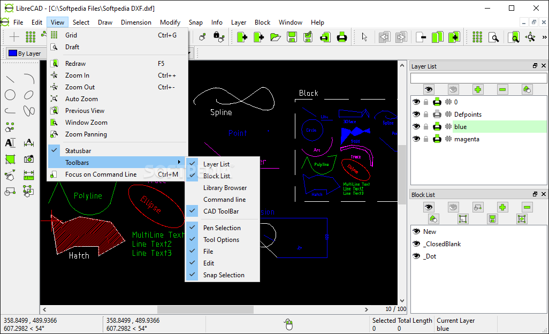This screenshot has height=334, width=549.
Task: Select the Spline drawing tool
Action: tap(29, 111)
